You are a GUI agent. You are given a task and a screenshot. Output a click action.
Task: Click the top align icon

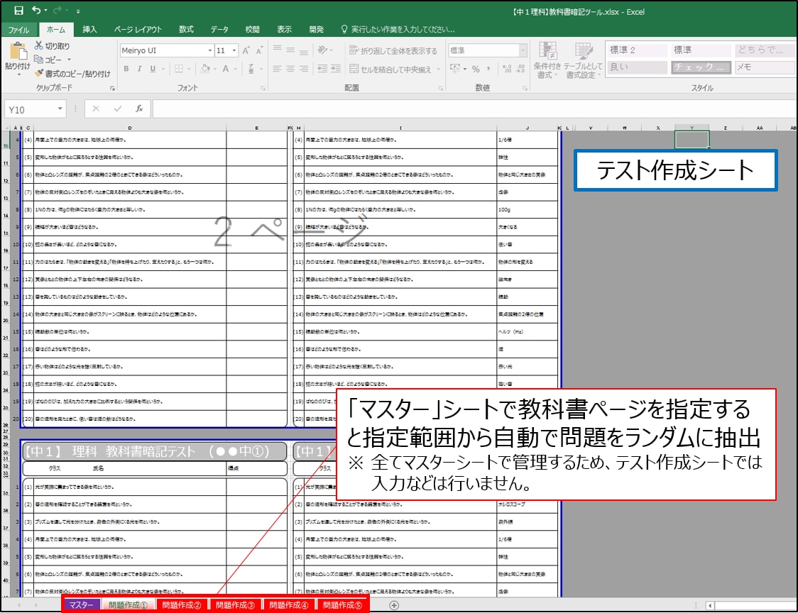tap(277, 50)
